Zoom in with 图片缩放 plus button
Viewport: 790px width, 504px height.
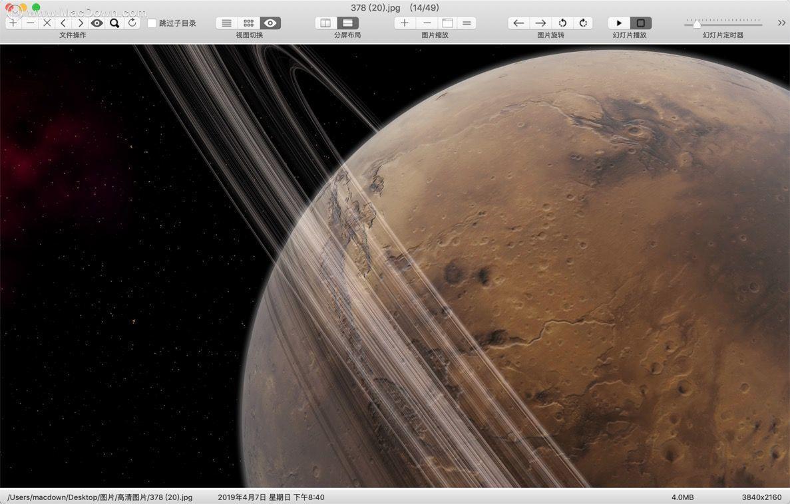click(x=405, y=23)
